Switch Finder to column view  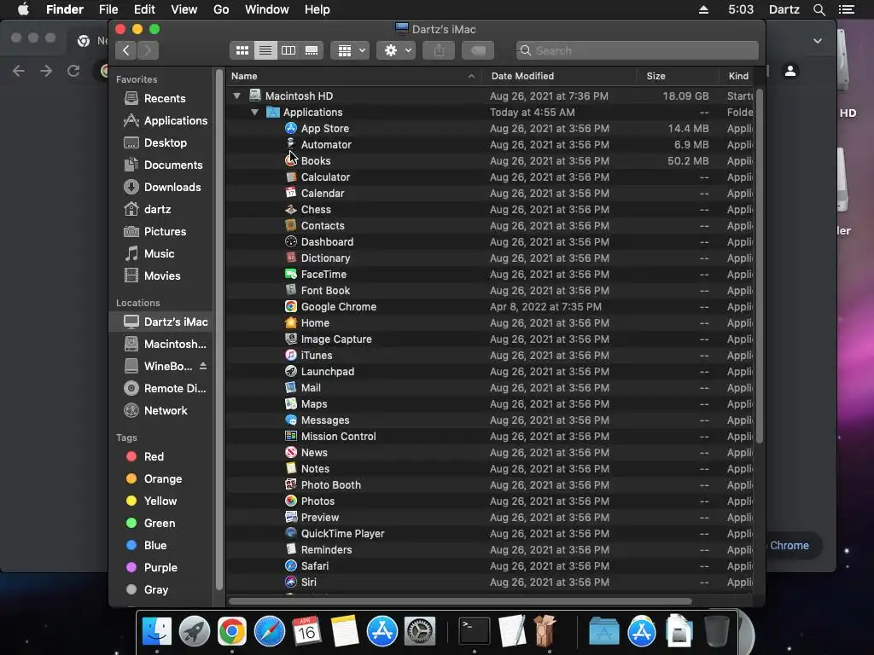click(x=288, y=50)
